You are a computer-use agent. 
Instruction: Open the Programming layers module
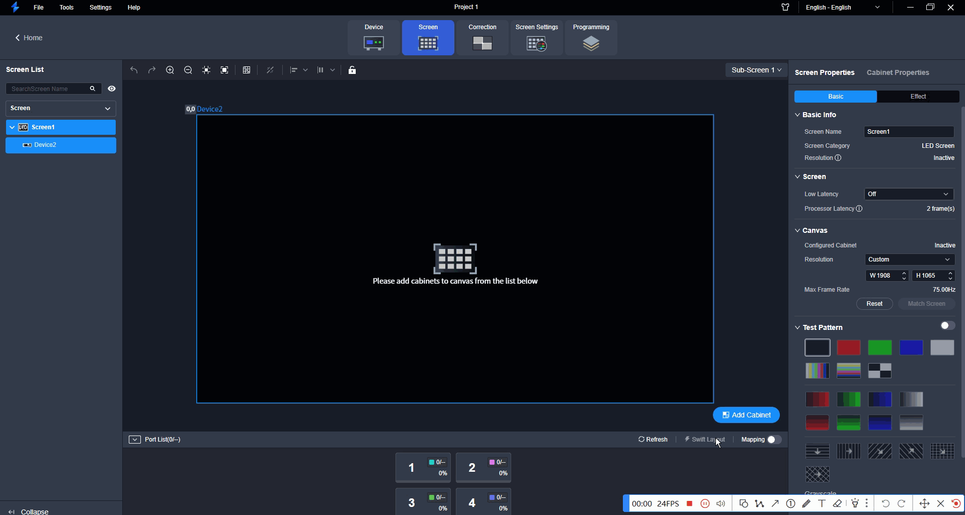[x=591, y=38]
